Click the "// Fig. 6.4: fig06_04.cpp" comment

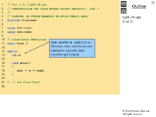click(x=27, y=5)
